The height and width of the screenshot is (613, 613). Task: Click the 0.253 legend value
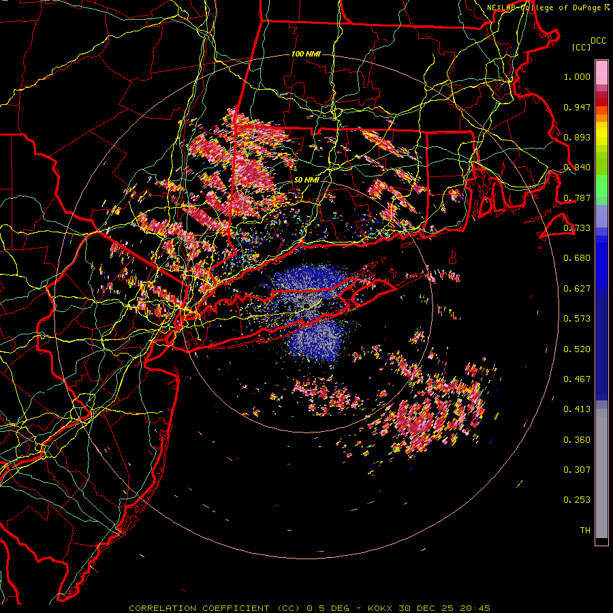pos(577,500)
